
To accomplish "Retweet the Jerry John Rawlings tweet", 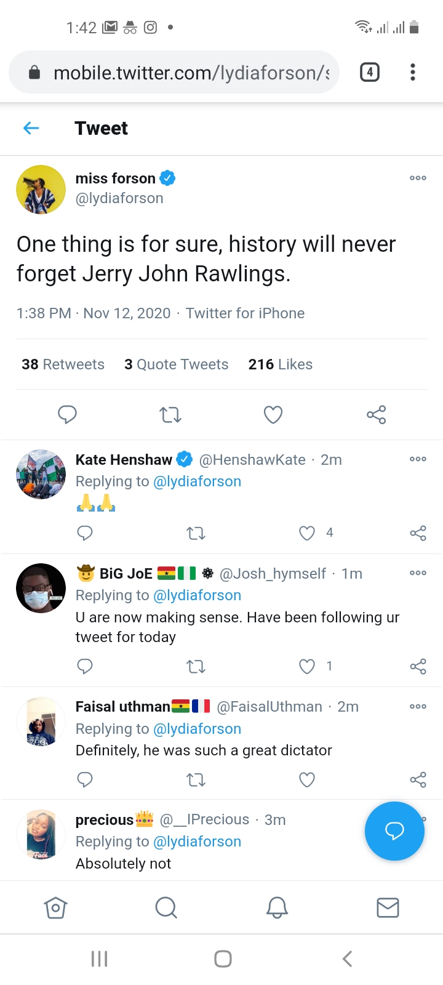I will (170, 414).
